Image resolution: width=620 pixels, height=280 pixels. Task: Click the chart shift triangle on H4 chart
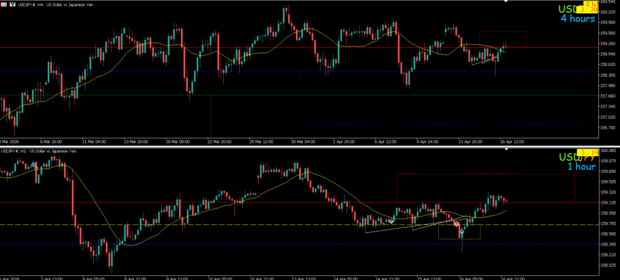pos(504,2)
